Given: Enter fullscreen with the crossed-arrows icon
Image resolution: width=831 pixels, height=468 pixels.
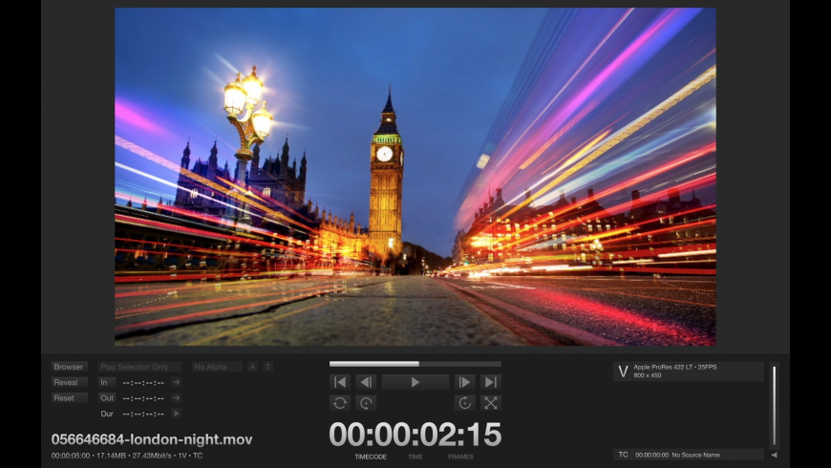Looking at the screenshot, I should (491, 403).
